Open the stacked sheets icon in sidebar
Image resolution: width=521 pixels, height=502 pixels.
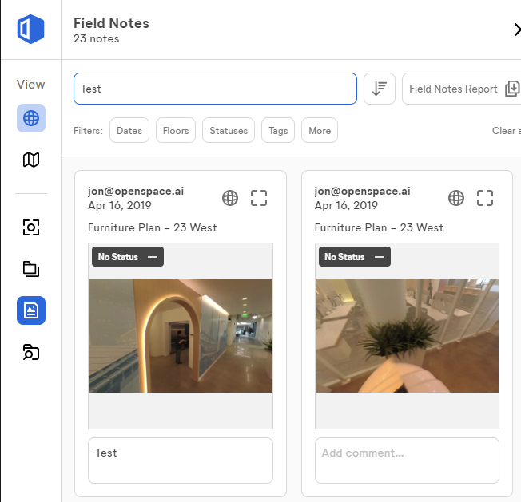tap(31, 269)
